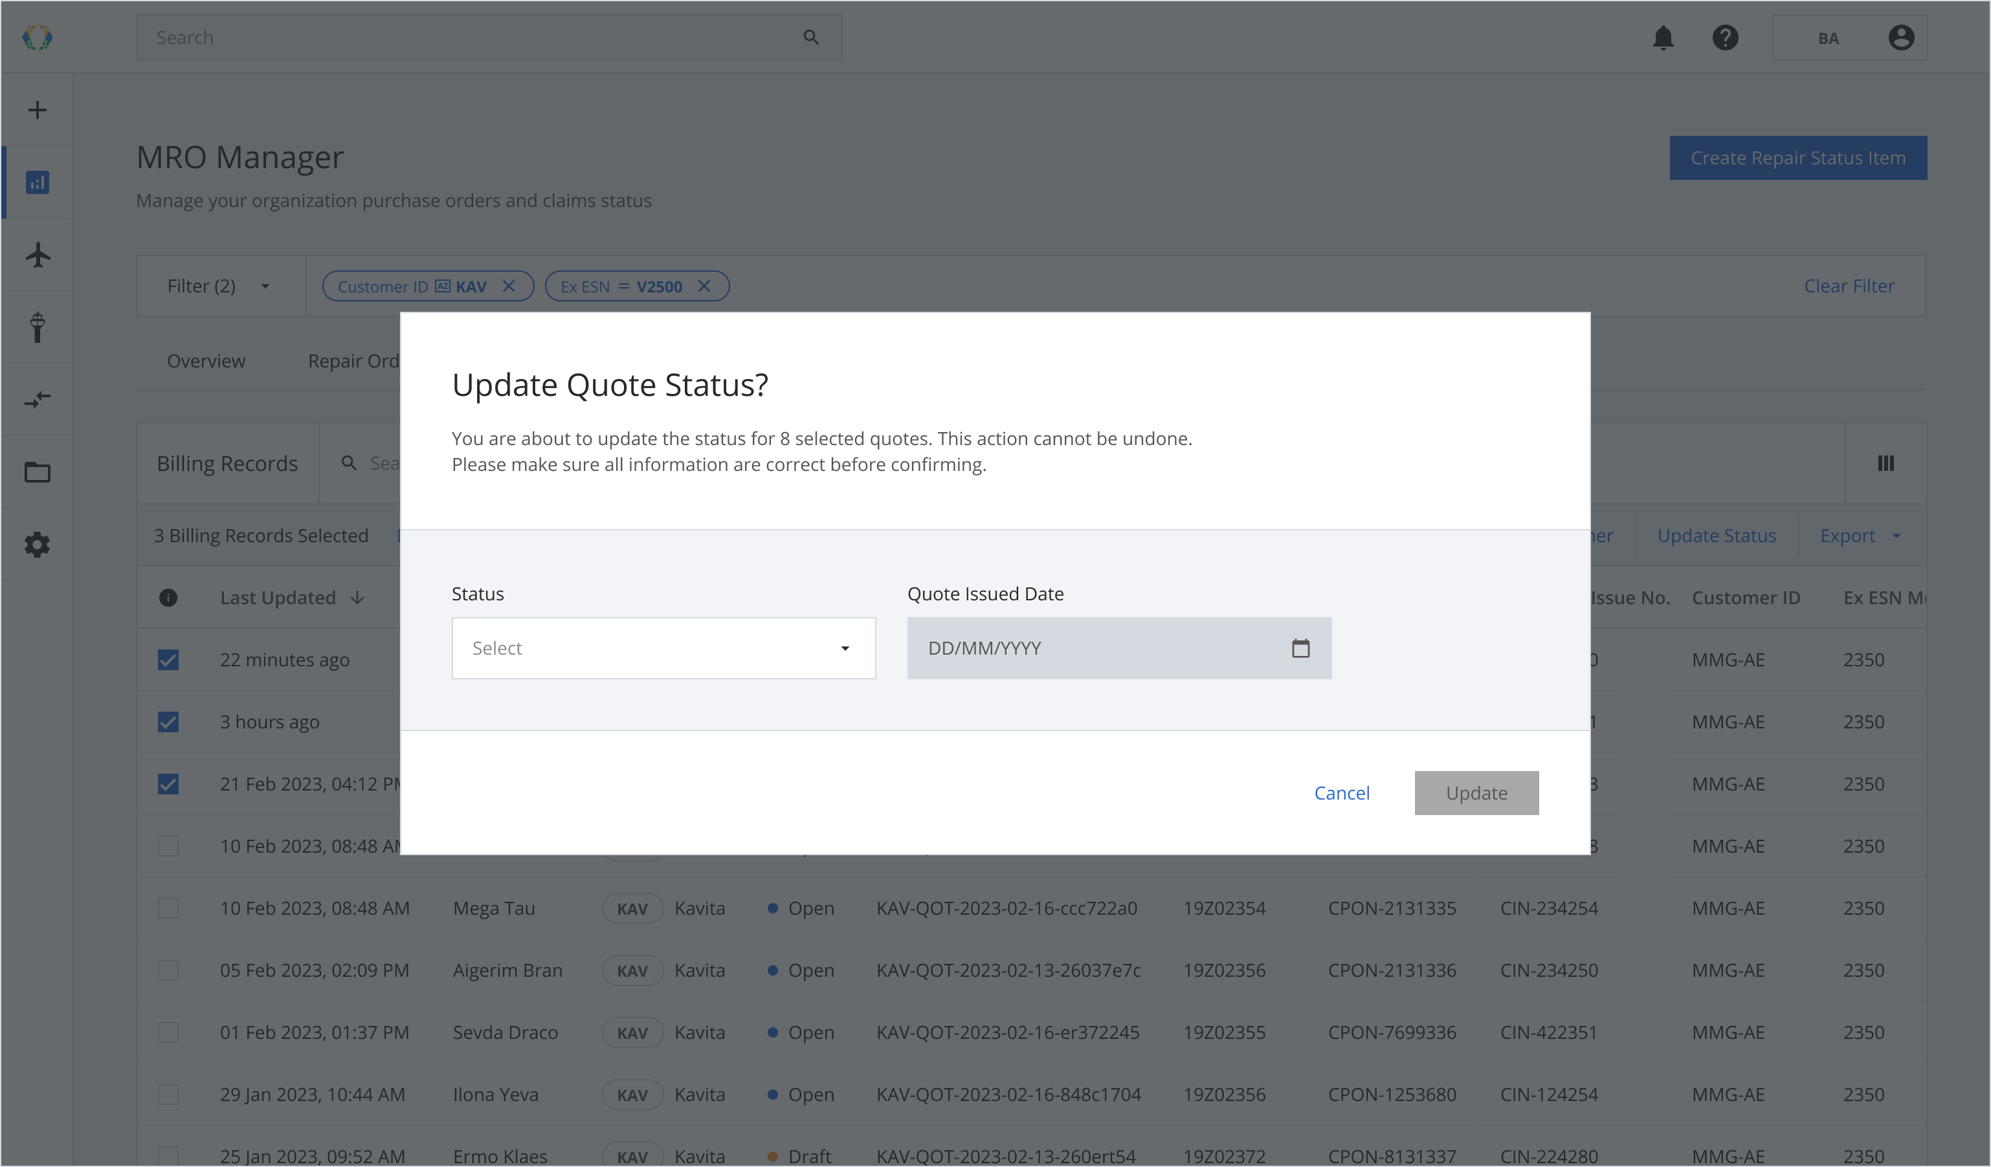Screen dimensions: 1991x1167
Task: Click Create Repair Status Item button
Action: pyautogui.click(x=1797, y=158)
